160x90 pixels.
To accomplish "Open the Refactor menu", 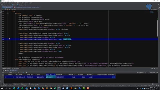I will pyautogui.click(x=19, y=3).
